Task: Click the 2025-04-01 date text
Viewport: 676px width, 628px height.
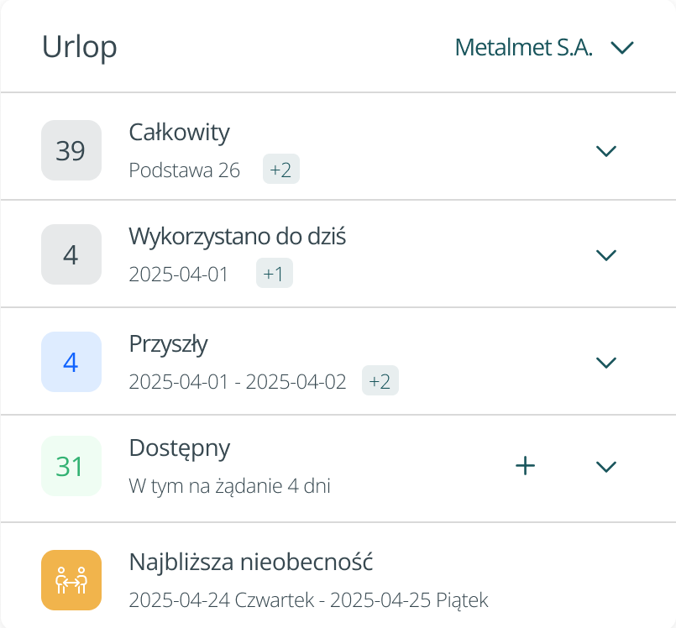Action: pyautogui.click(x=178, y=273)
